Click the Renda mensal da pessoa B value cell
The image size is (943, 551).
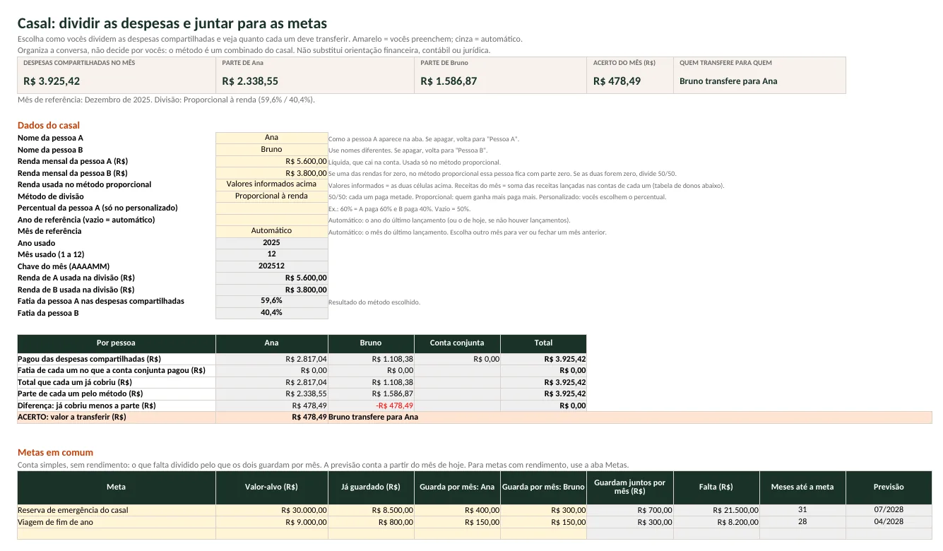[x=272, y=173]
